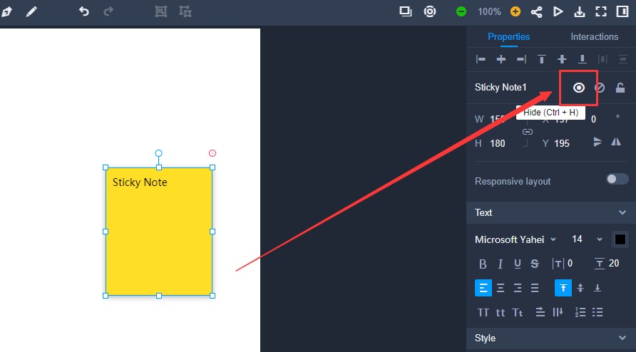
Task: Start the prototype preview play button
Action: [558, 12]
